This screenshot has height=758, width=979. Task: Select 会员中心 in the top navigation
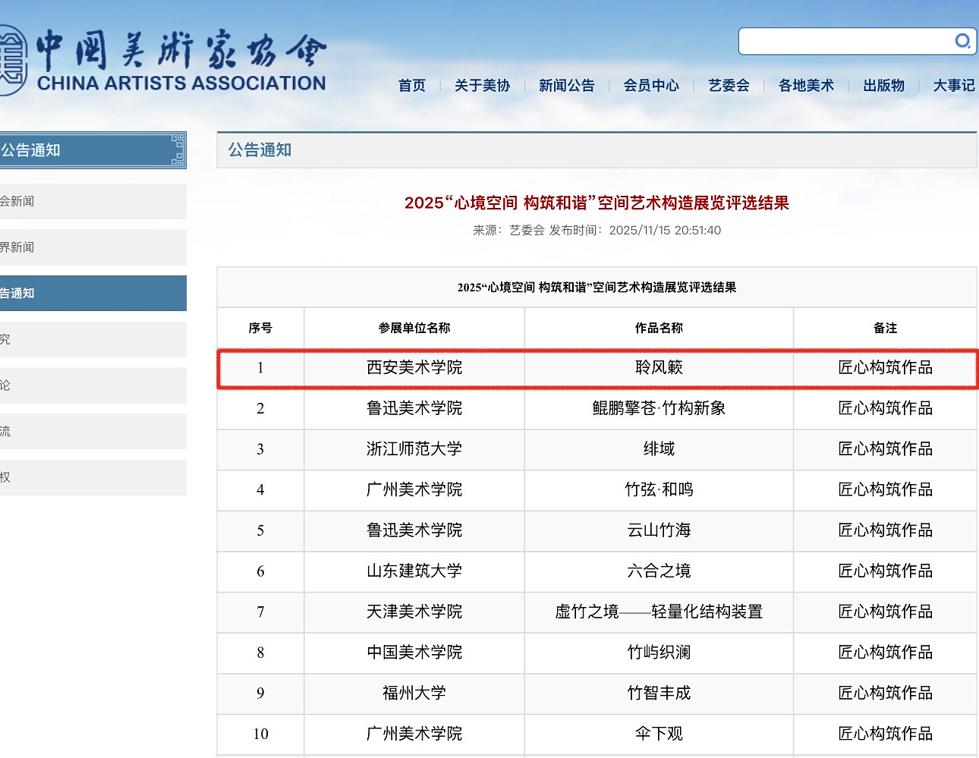coord(651,86)
